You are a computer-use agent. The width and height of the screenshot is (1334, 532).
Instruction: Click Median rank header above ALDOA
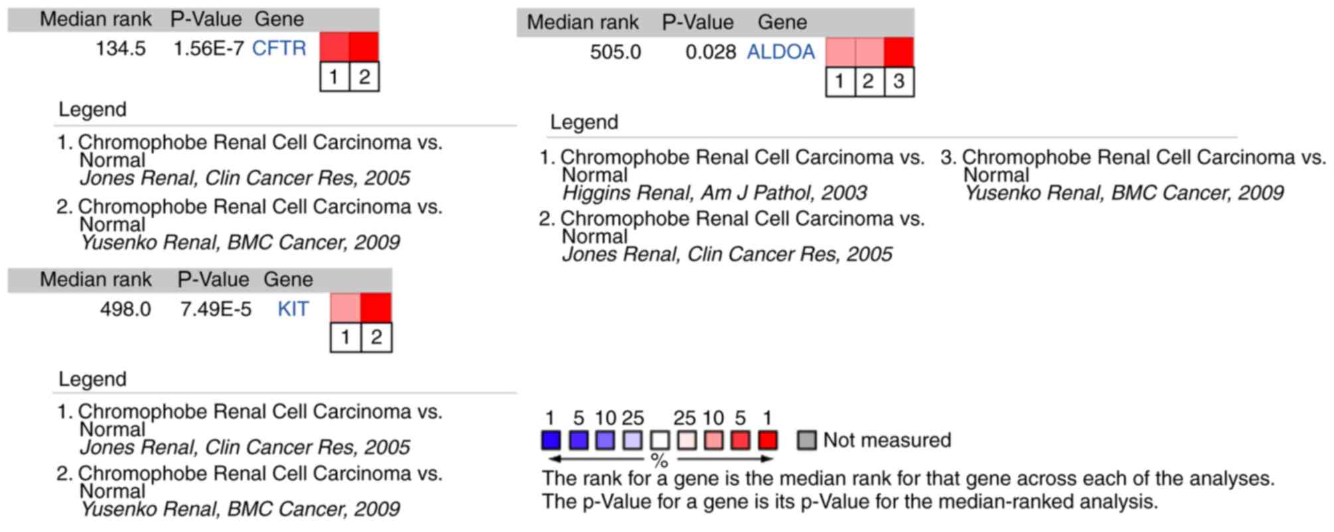coord(583,23)
